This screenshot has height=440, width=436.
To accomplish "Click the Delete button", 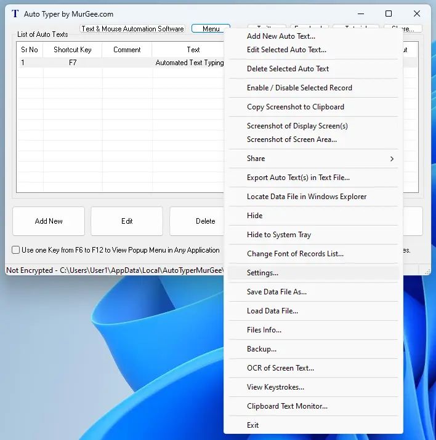I will pos(197,221).
